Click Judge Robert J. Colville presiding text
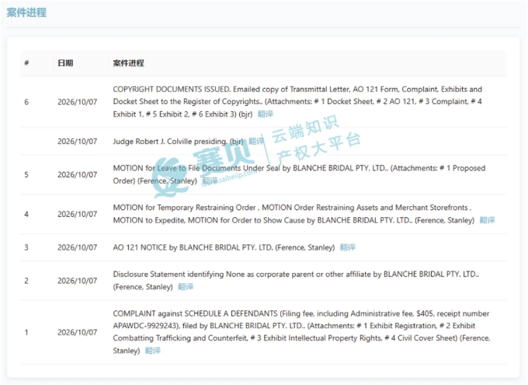 tap(178, 141)
